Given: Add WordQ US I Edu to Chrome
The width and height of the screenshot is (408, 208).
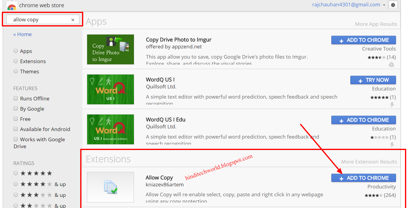Looking at the screenshot, I should click(364, 120).
